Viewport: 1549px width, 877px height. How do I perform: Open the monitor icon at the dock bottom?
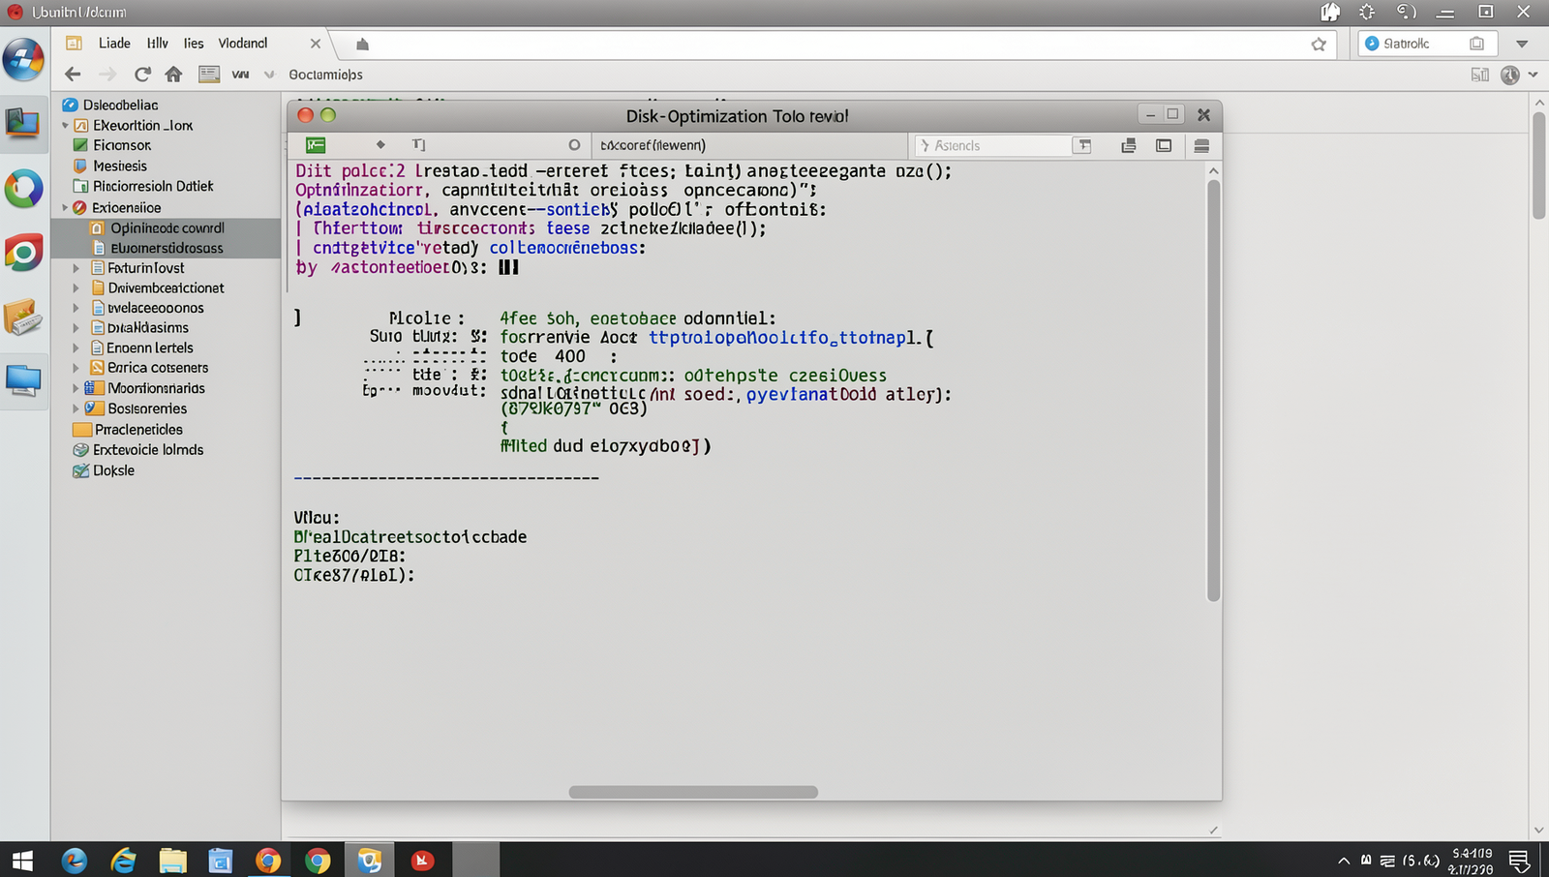coord(23,380)
